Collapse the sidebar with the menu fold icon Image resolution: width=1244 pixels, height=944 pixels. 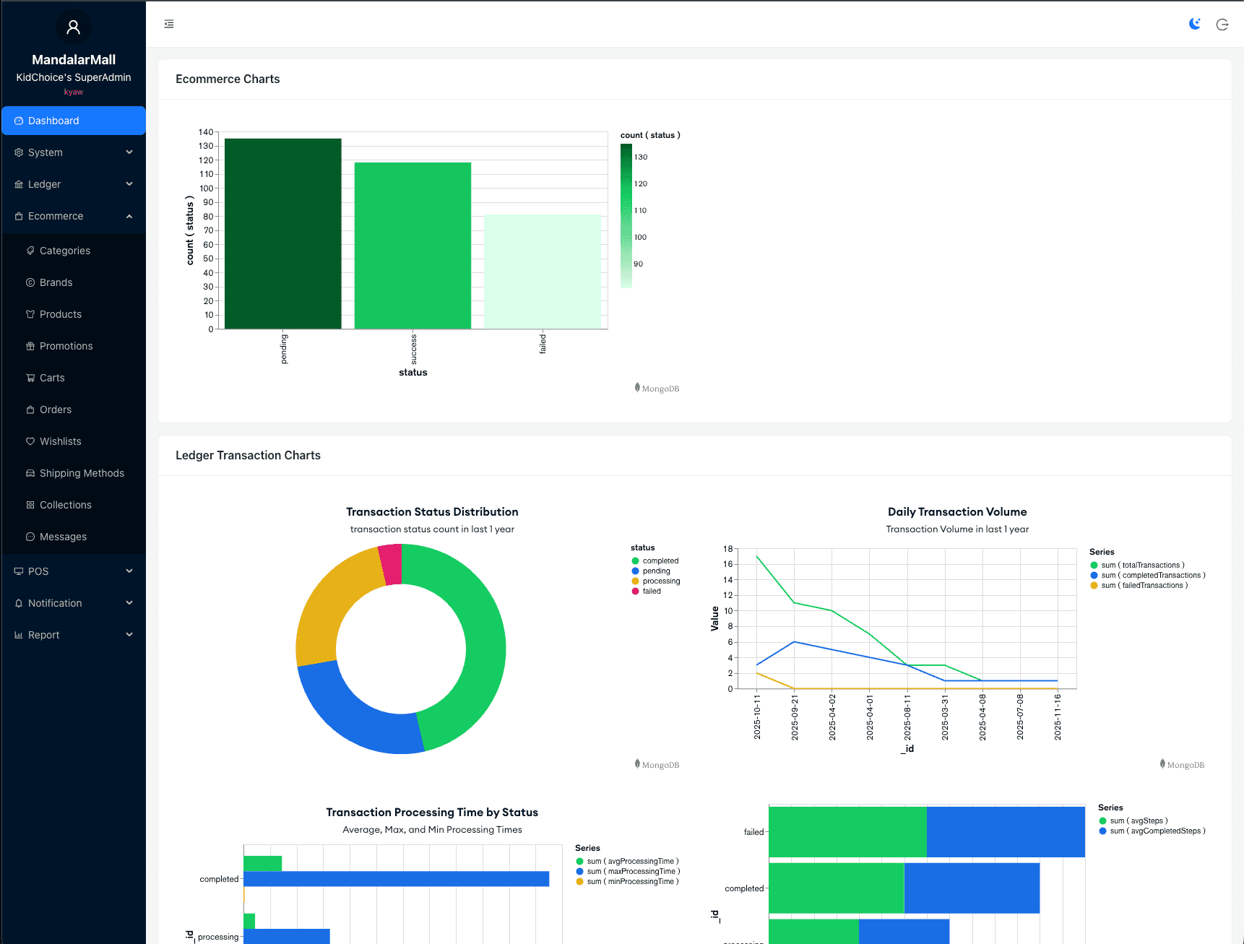click(169, 24)
